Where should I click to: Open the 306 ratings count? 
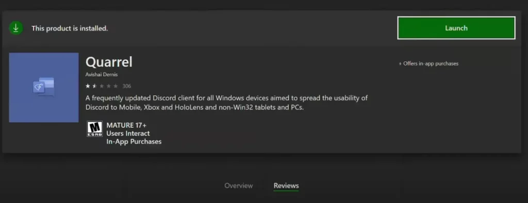click(127, 86)
